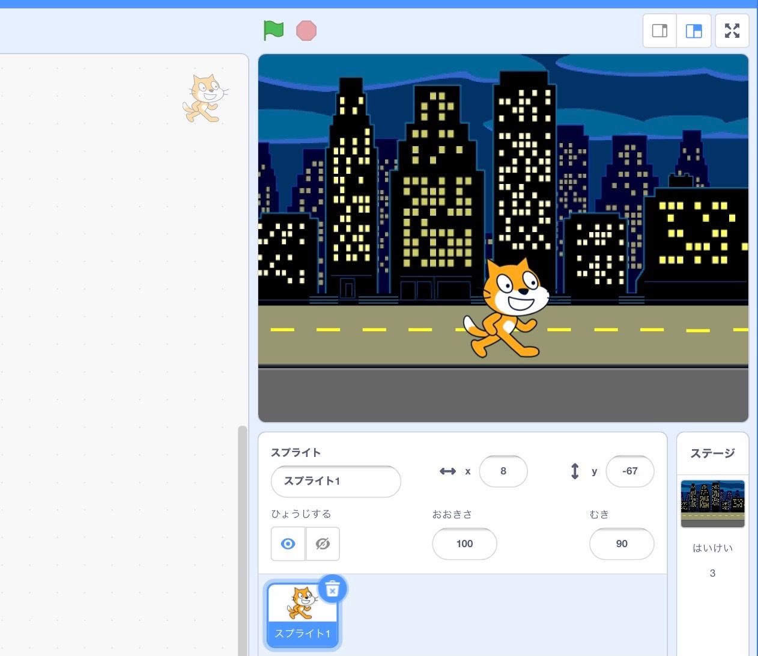
Task: Hide the sprite with the crossed-eye toggle
Action: (323, 544)
